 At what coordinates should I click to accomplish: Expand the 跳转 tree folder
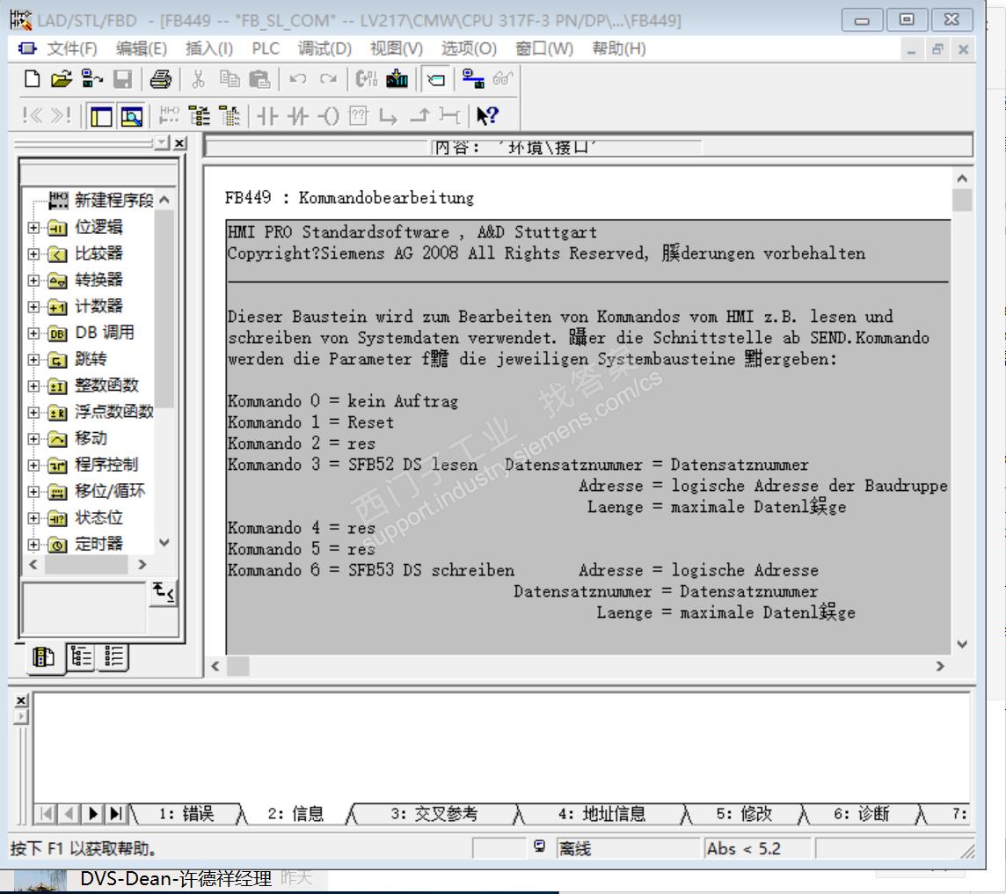coord(33,359)
